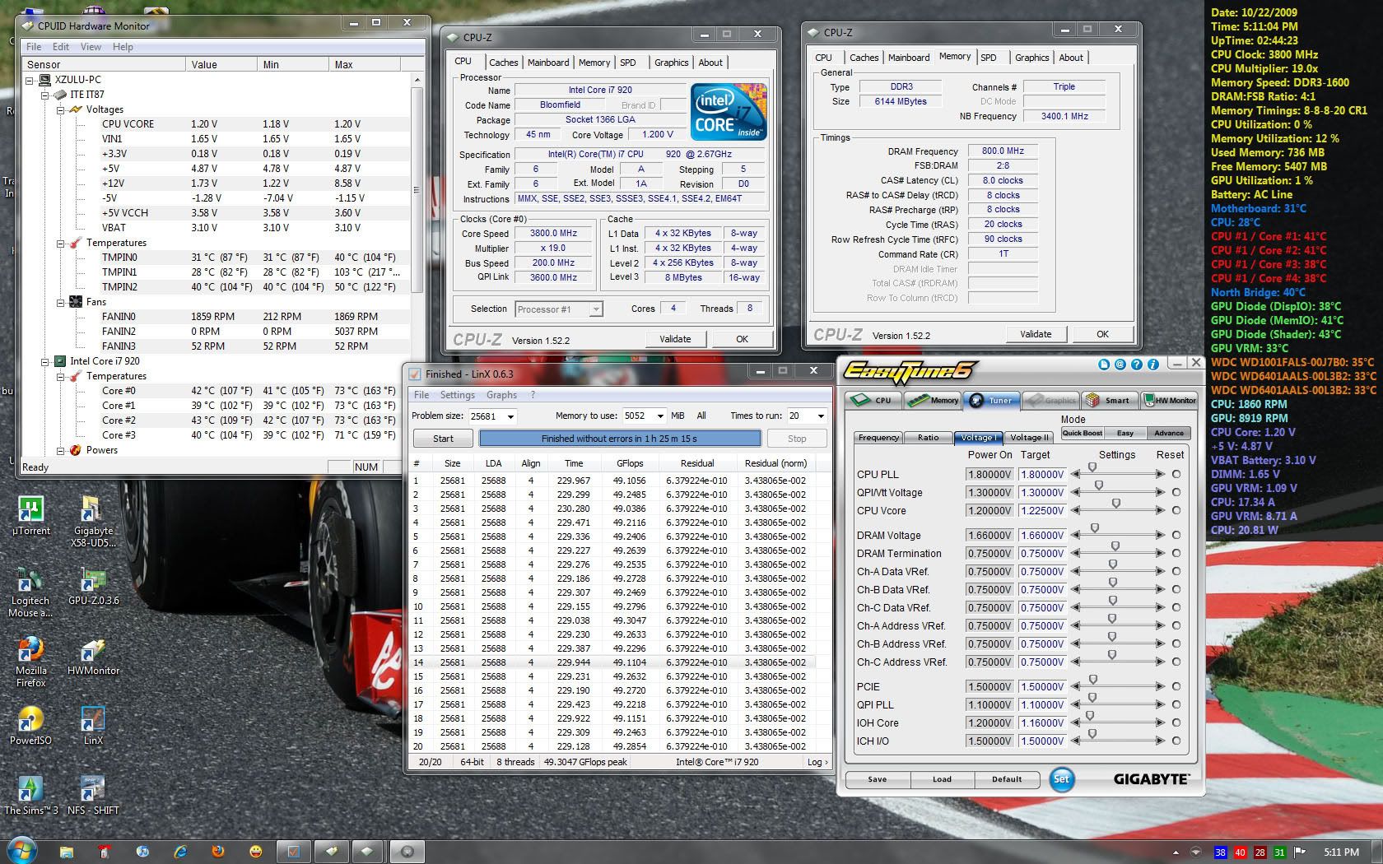Open the View menu in HWMonitor
This screenshot has width=1383, height=864.
pos(91,47)
